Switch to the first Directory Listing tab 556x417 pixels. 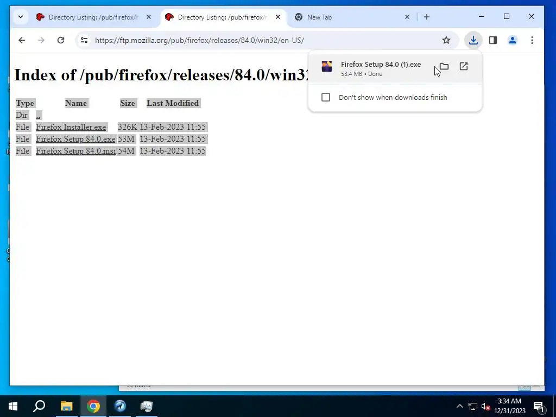93,17
